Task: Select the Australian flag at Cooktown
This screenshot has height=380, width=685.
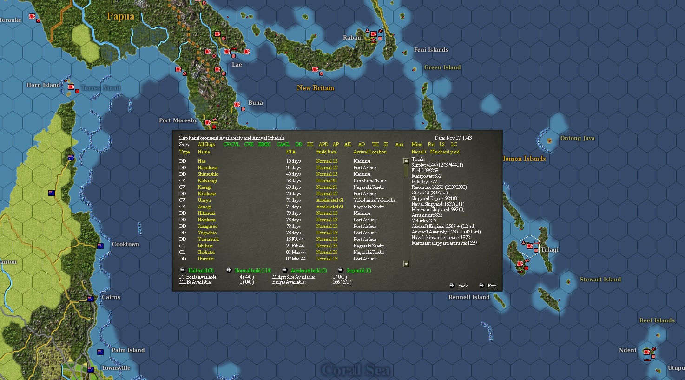Action: click(100, 246)
